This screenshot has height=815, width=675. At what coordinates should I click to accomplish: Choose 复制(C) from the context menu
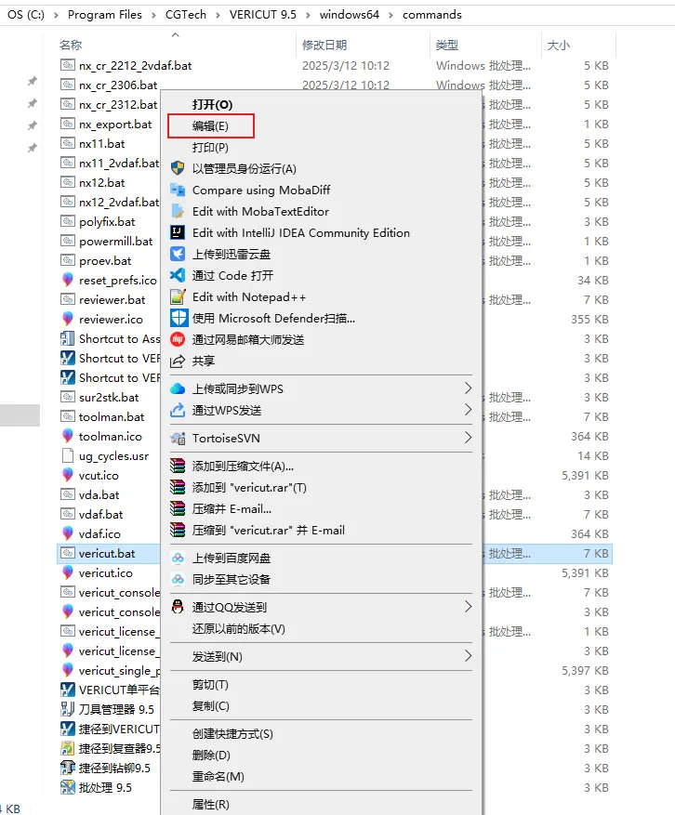(321, 706)
